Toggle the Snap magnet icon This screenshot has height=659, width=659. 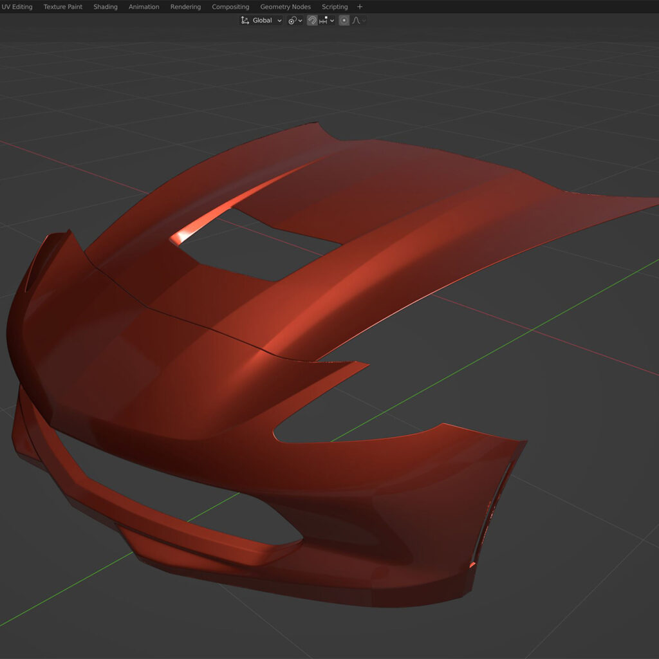point(311,21)
